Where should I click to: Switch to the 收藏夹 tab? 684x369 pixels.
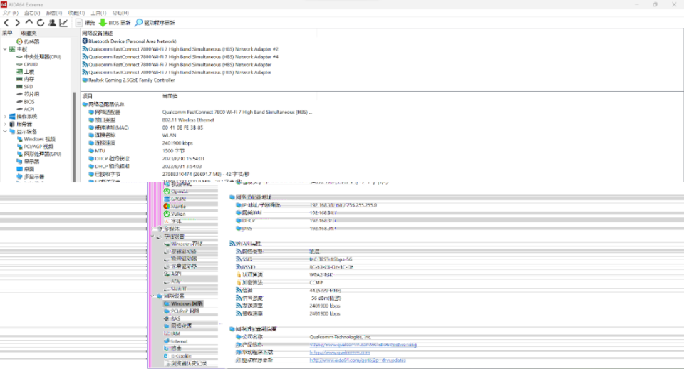click(x=28, y=33)
